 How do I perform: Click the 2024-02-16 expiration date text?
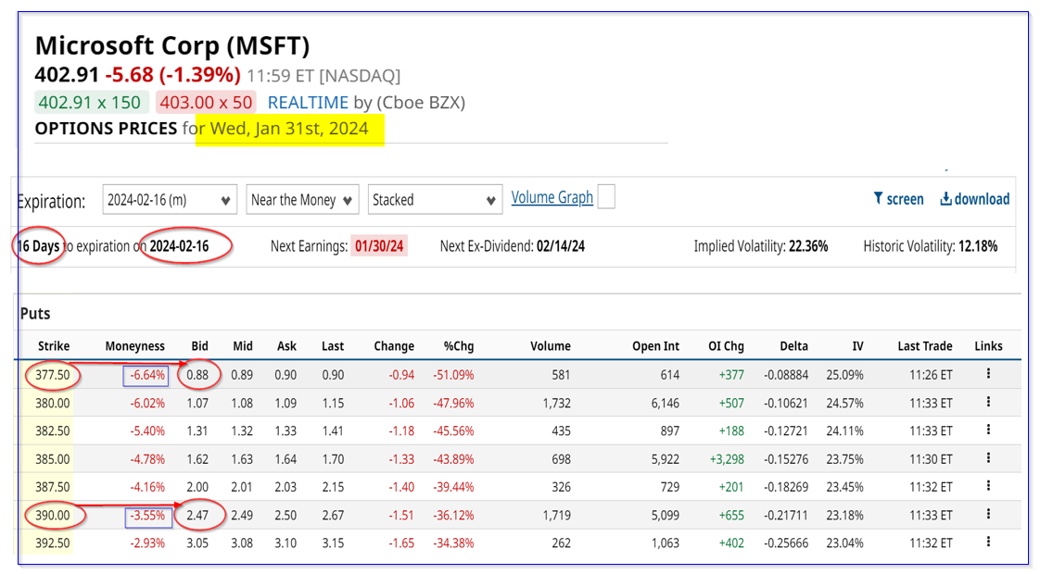(179, 246)
